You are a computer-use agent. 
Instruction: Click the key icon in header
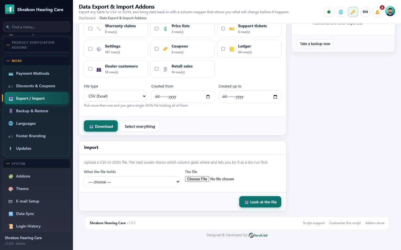click(353, 12)
